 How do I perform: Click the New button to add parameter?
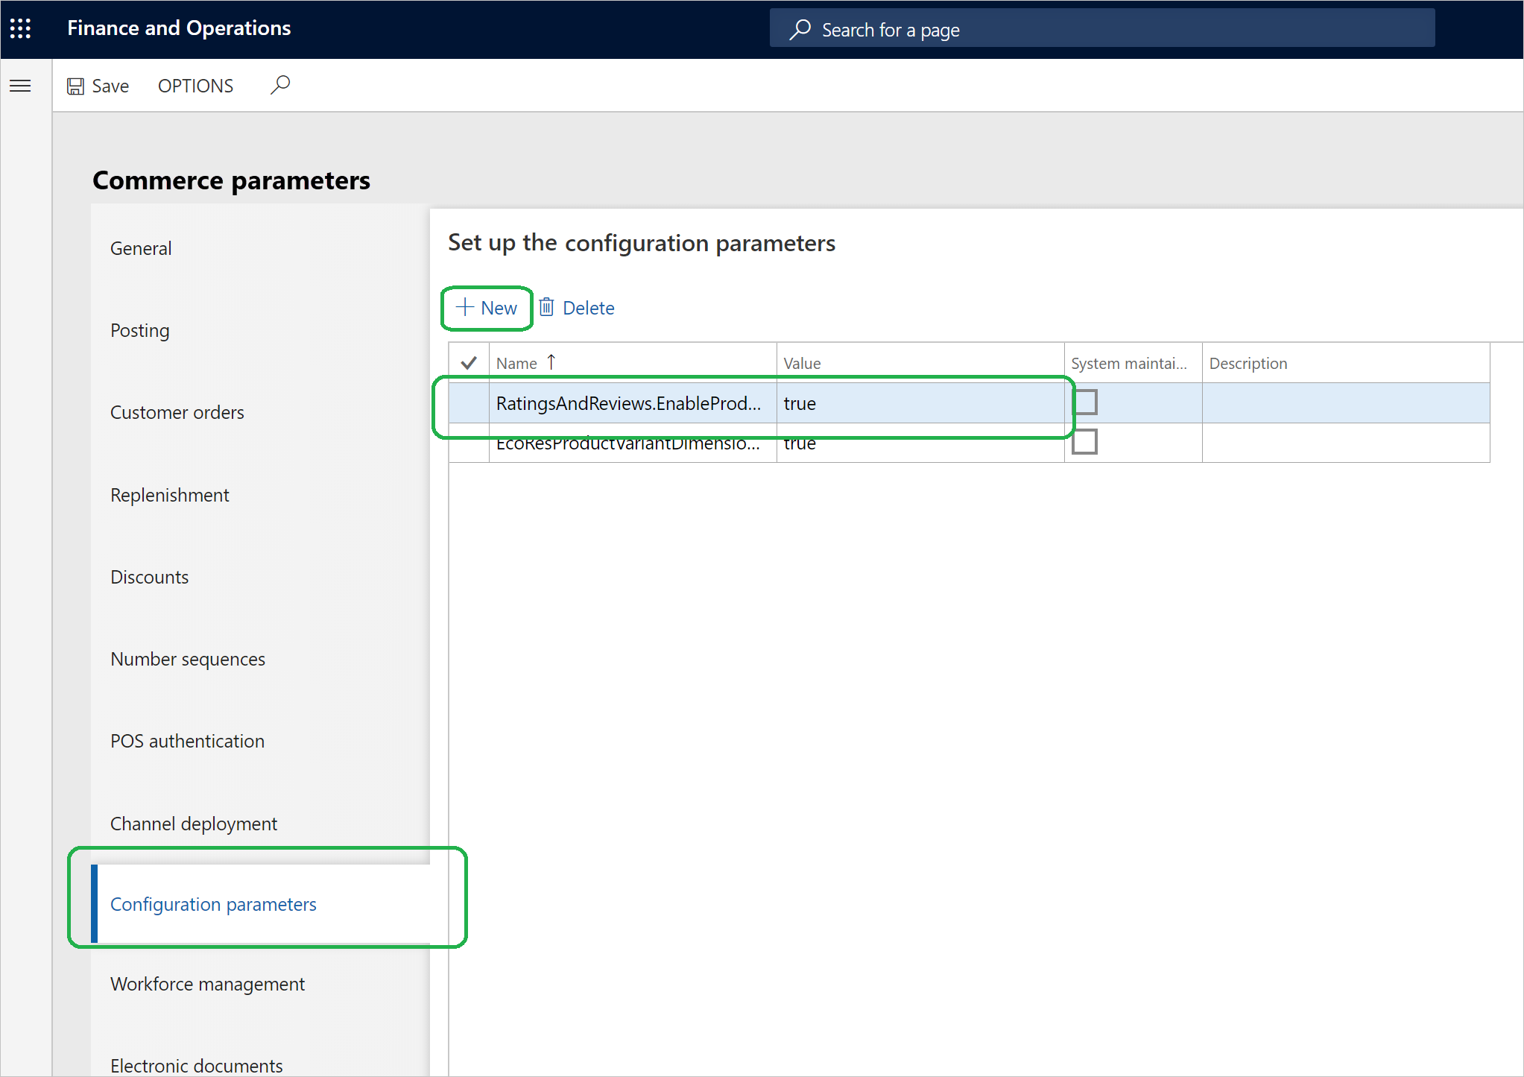(x=487, y=308)
